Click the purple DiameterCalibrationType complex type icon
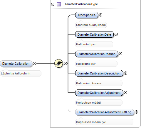Screen dimensions: 141x128 pos(59,4)
